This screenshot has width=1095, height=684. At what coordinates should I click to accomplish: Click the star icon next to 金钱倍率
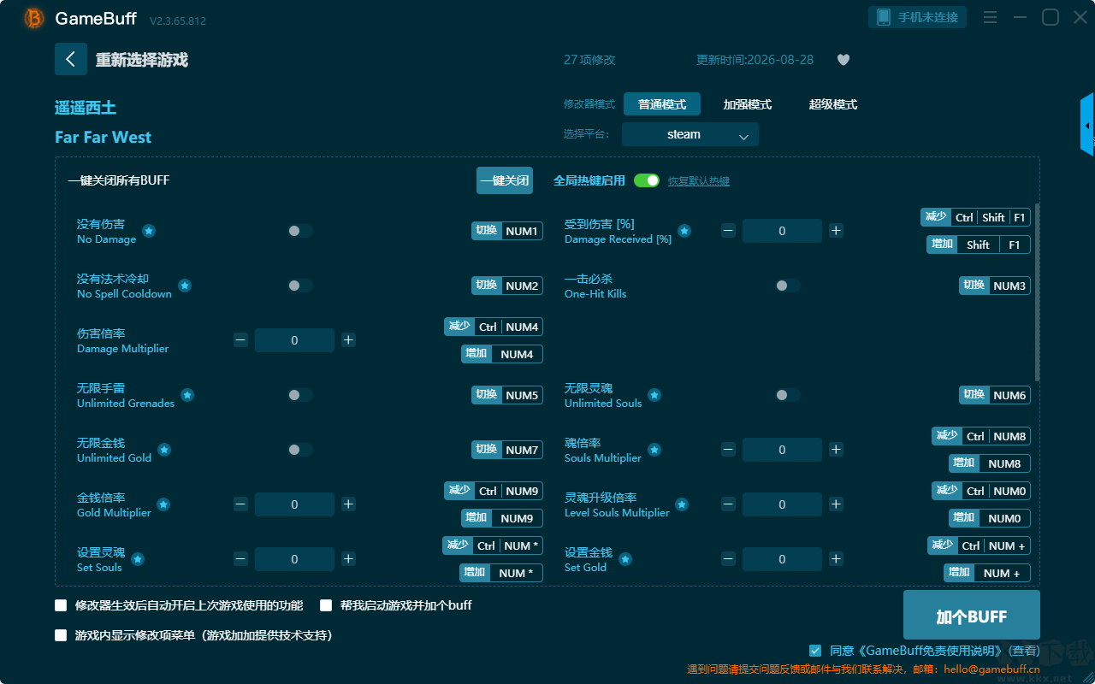163,504
